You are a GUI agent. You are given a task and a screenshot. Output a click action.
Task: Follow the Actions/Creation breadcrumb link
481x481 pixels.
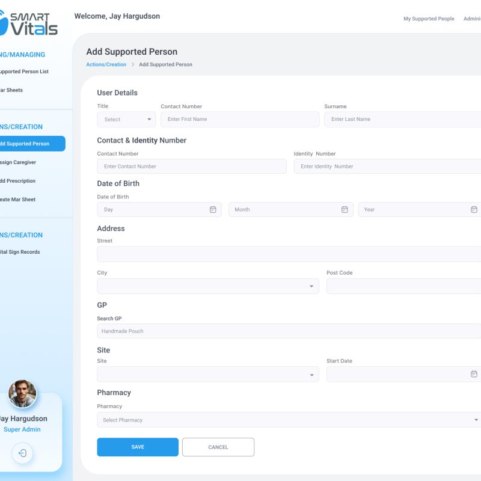pyautogui.click(x=106, y=65)
